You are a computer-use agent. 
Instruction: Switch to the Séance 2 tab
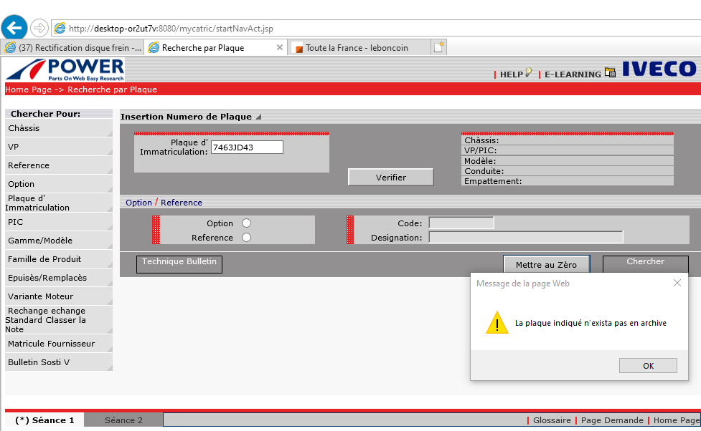pos(123,420)
